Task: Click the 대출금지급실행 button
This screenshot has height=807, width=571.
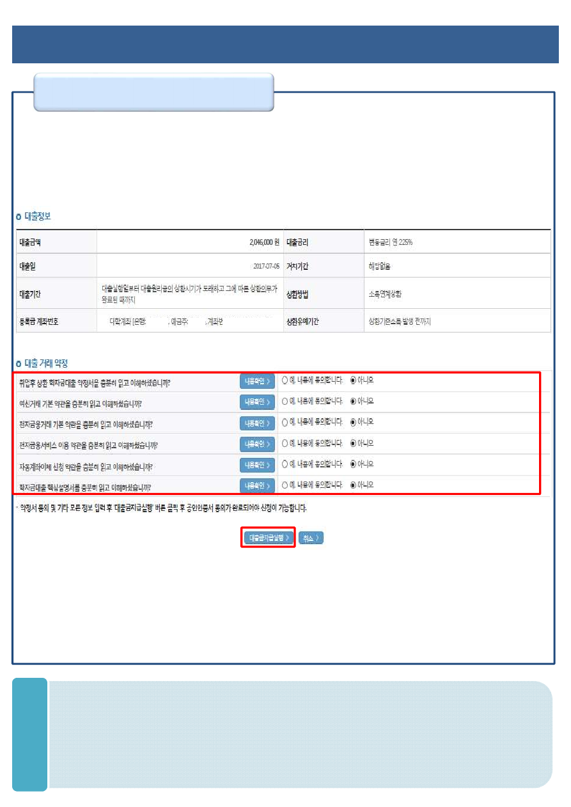Action: (x=269, y=538)
